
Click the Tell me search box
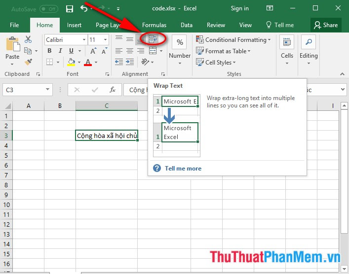click(280, 25)
